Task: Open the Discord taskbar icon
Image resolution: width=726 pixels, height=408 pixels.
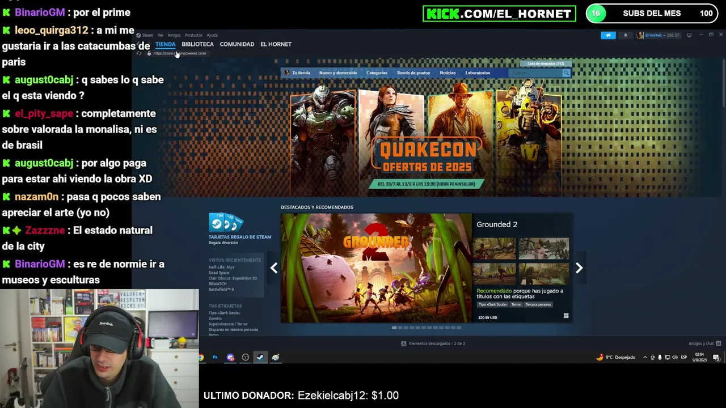Action: coord(230,358)
